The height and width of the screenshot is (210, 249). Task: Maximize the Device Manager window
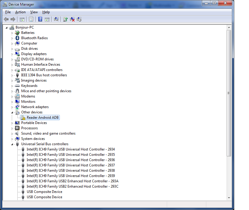click(x=214, y=3)
